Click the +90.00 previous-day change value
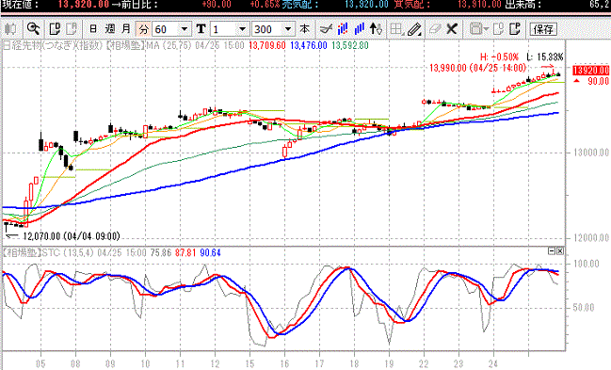This screenshot has width=611, height=370. 217,5
